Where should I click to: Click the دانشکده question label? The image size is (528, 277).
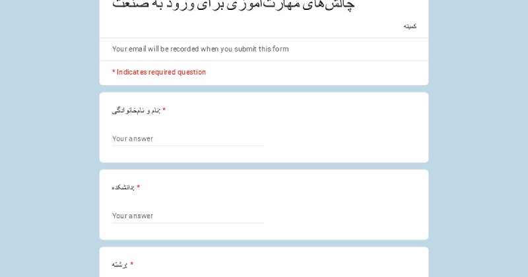click(123, 188)
